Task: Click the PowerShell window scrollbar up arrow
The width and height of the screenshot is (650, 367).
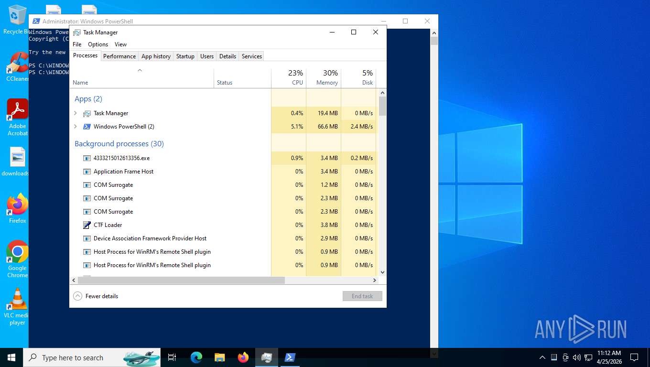Action: [434, 33]
